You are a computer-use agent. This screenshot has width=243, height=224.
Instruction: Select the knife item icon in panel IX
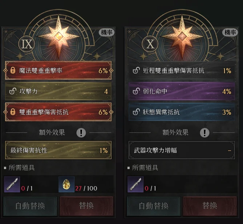click(x=12, y=184)
